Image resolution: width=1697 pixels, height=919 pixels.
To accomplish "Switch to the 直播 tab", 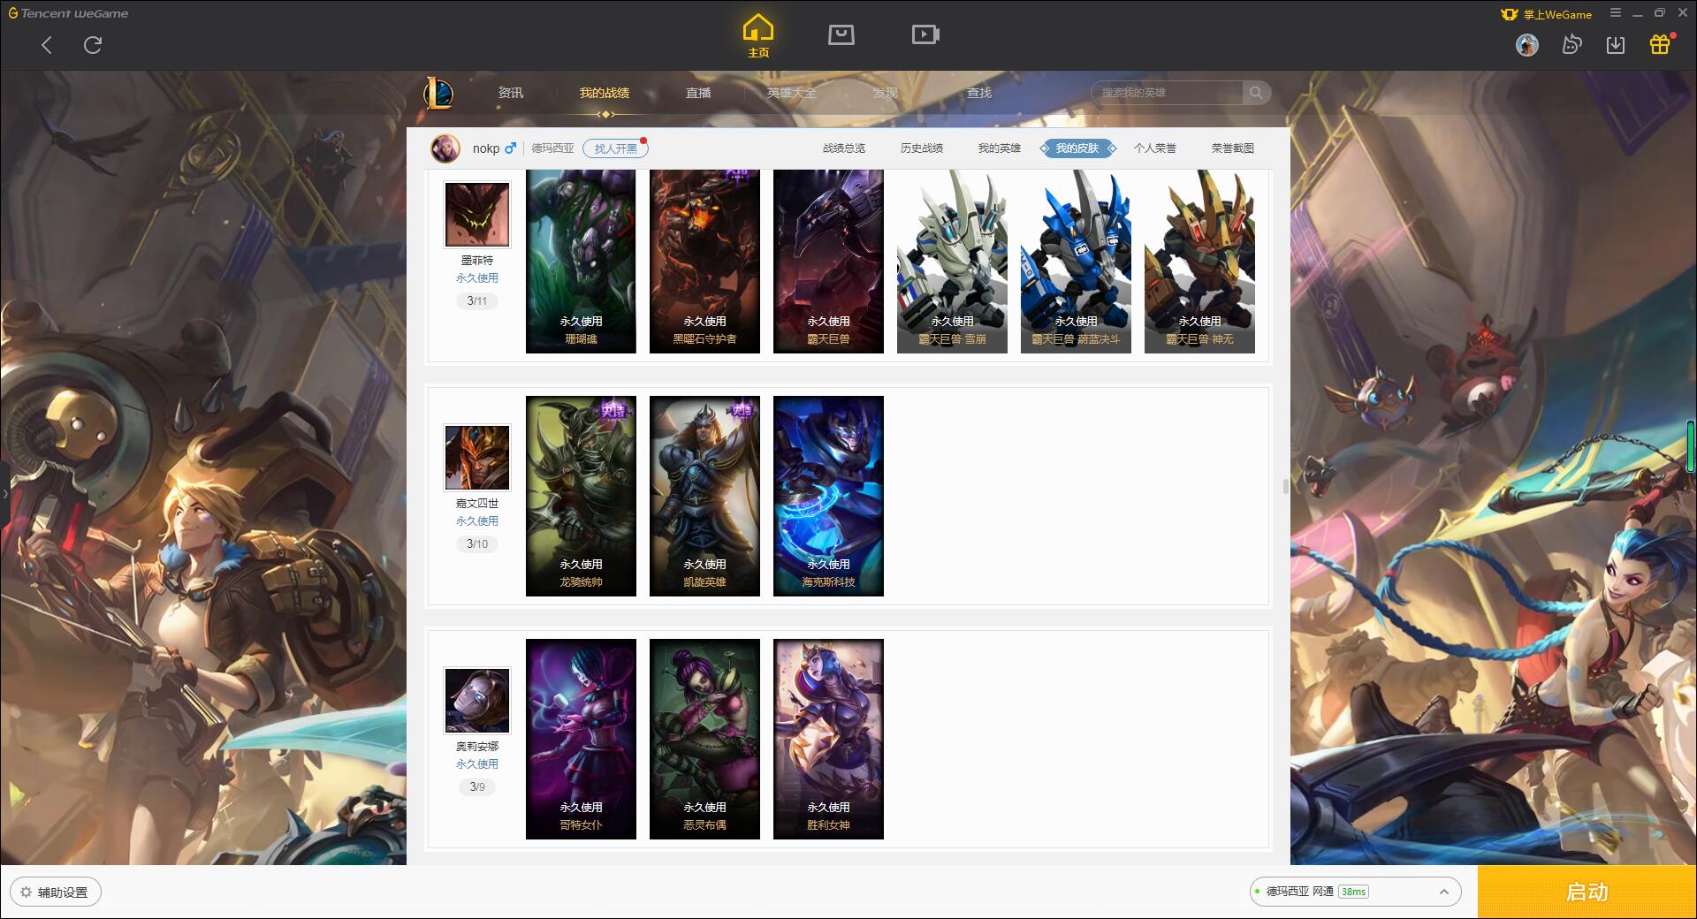I will [698, 93].
